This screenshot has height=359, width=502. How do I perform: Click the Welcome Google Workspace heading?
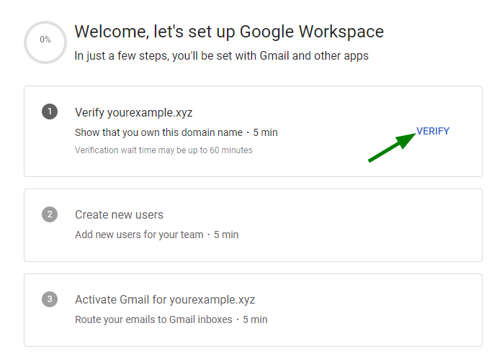coord(229,32)
